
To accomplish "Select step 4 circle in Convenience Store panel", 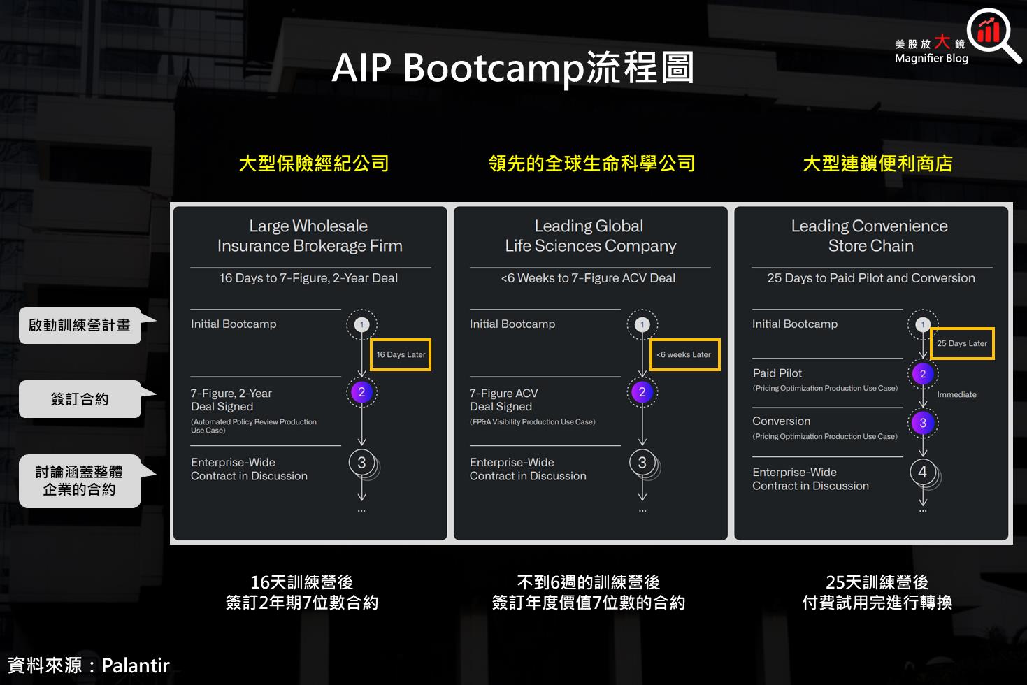I will click(923, 473).
